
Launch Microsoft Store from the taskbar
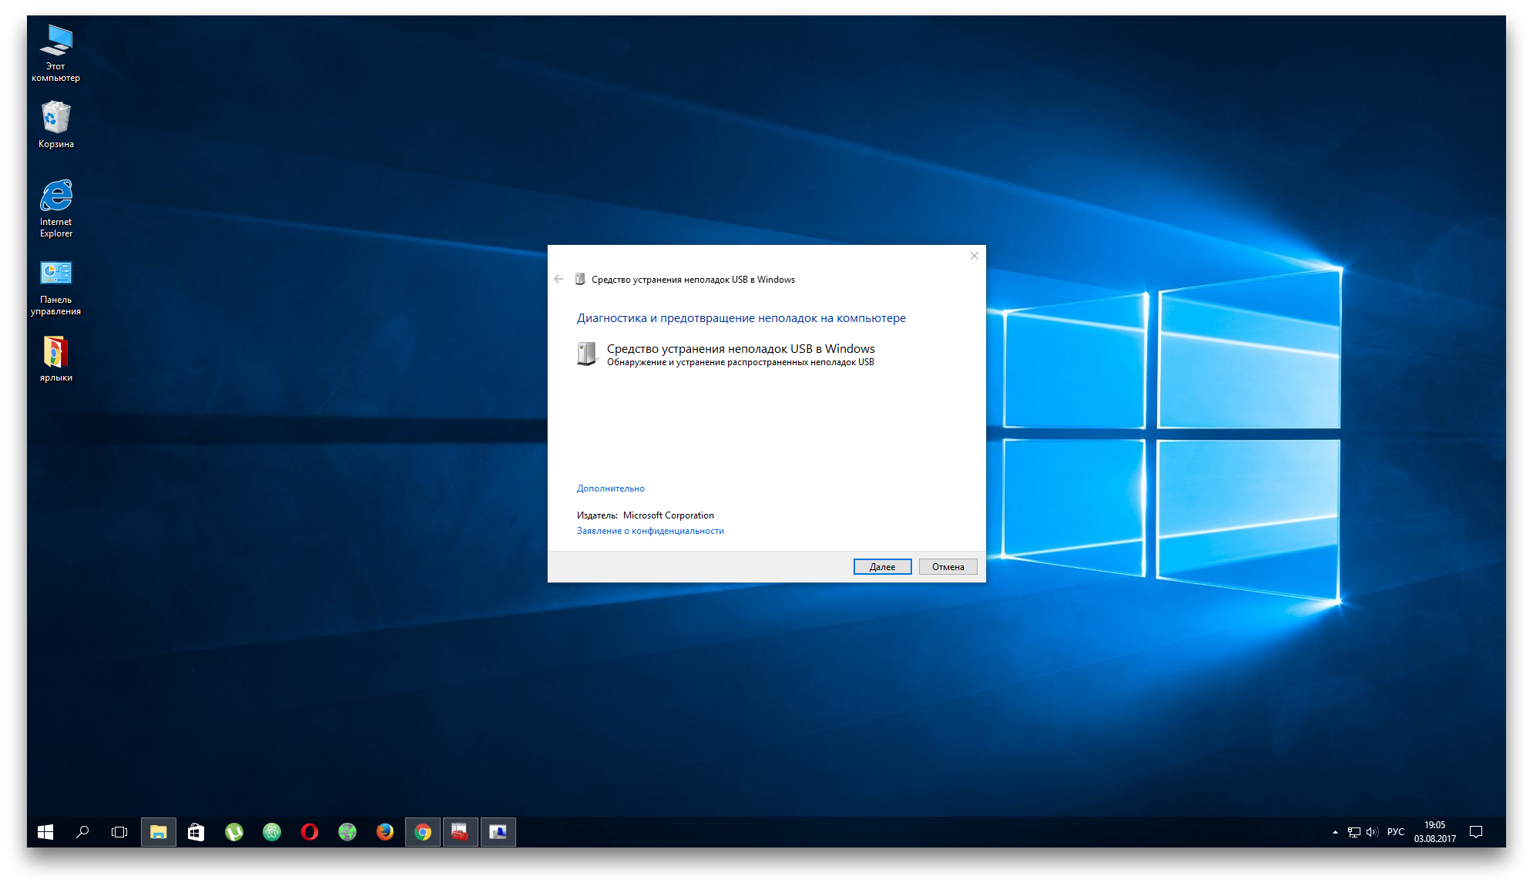tap(196, 832)
